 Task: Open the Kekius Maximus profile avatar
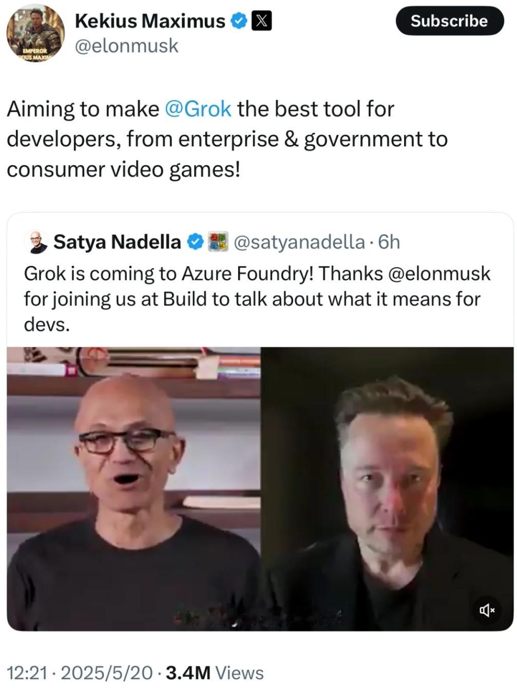point(35,33)
